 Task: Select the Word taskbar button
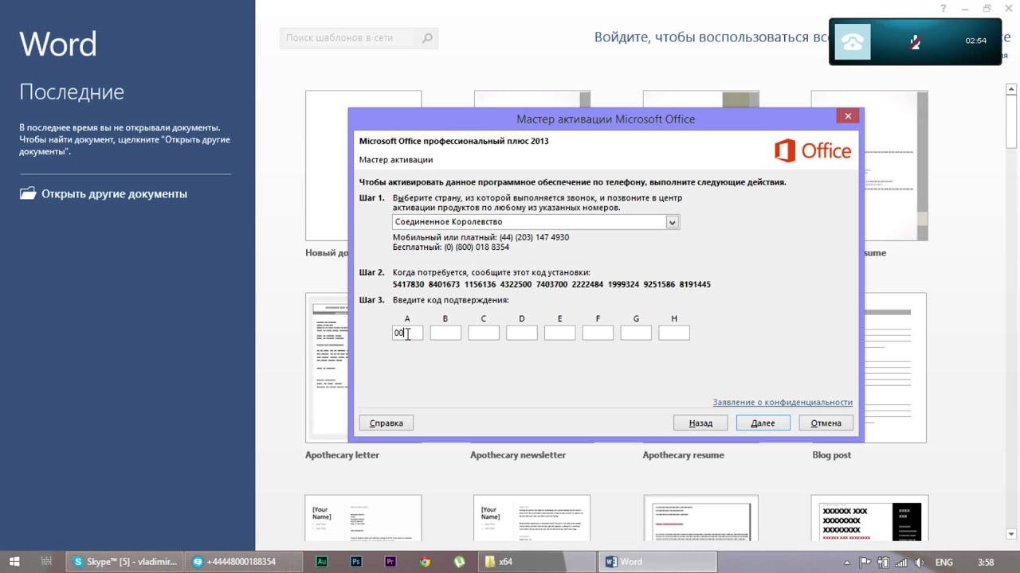coord(657,561)
